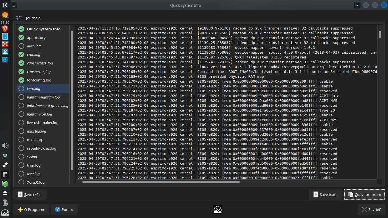
Task: Click the volume speaker icon
Action: click(x=5, y=146)
